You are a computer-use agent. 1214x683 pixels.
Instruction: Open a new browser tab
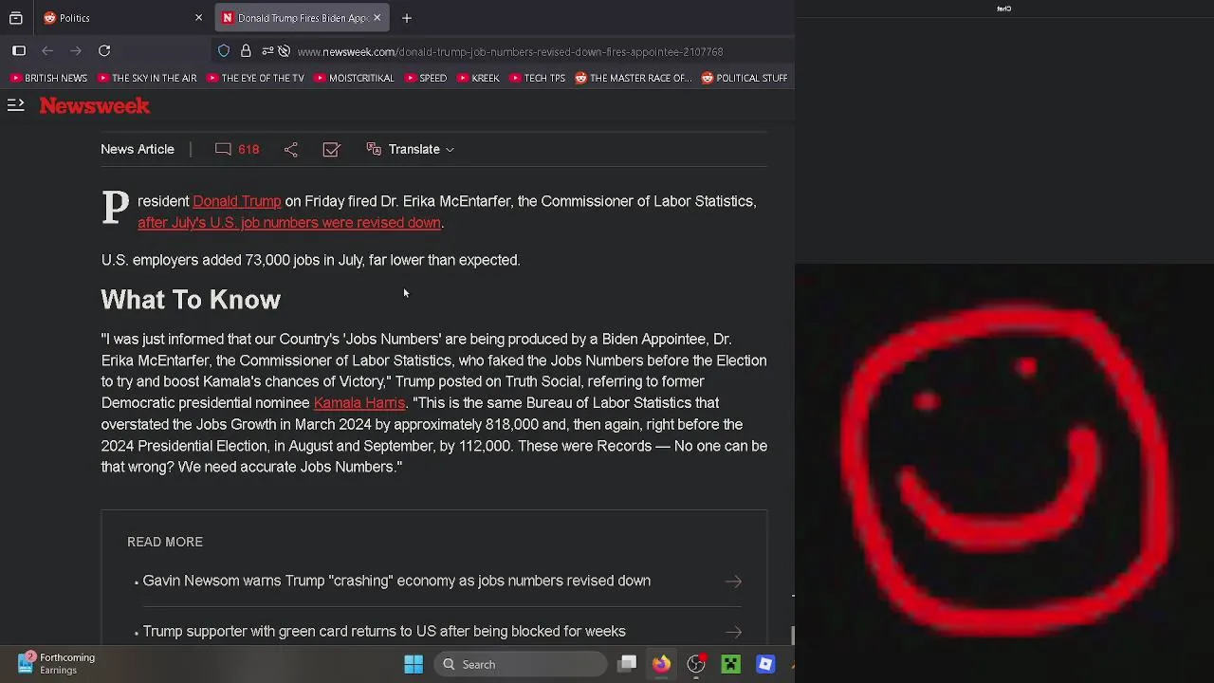tap(407, 18)
